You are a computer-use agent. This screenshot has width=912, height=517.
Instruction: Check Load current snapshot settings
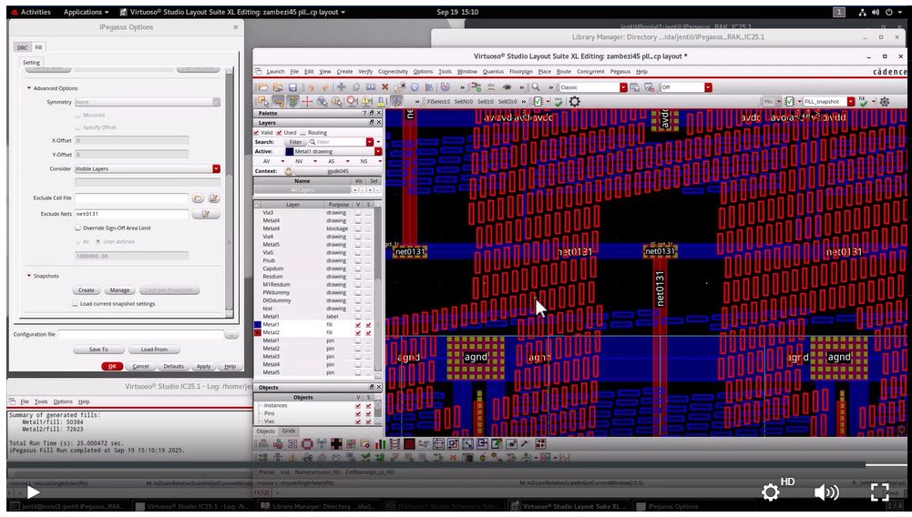77,304
